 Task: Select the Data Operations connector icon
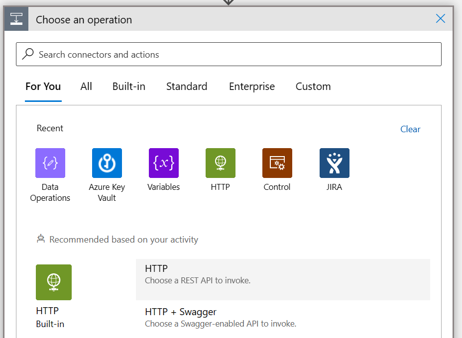point(50,163)
